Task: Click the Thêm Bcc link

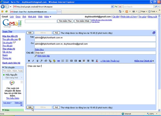Action: pyautogui.click(x=39, y=50)
